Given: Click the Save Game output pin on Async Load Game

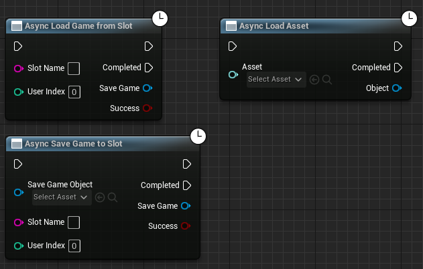Looking at the screenshot, I should pos(147,88).
